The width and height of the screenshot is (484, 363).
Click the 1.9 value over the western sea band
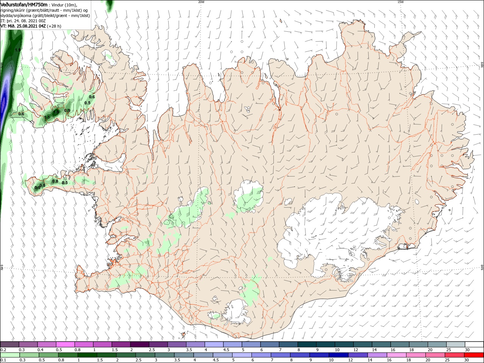click(17, 50)
